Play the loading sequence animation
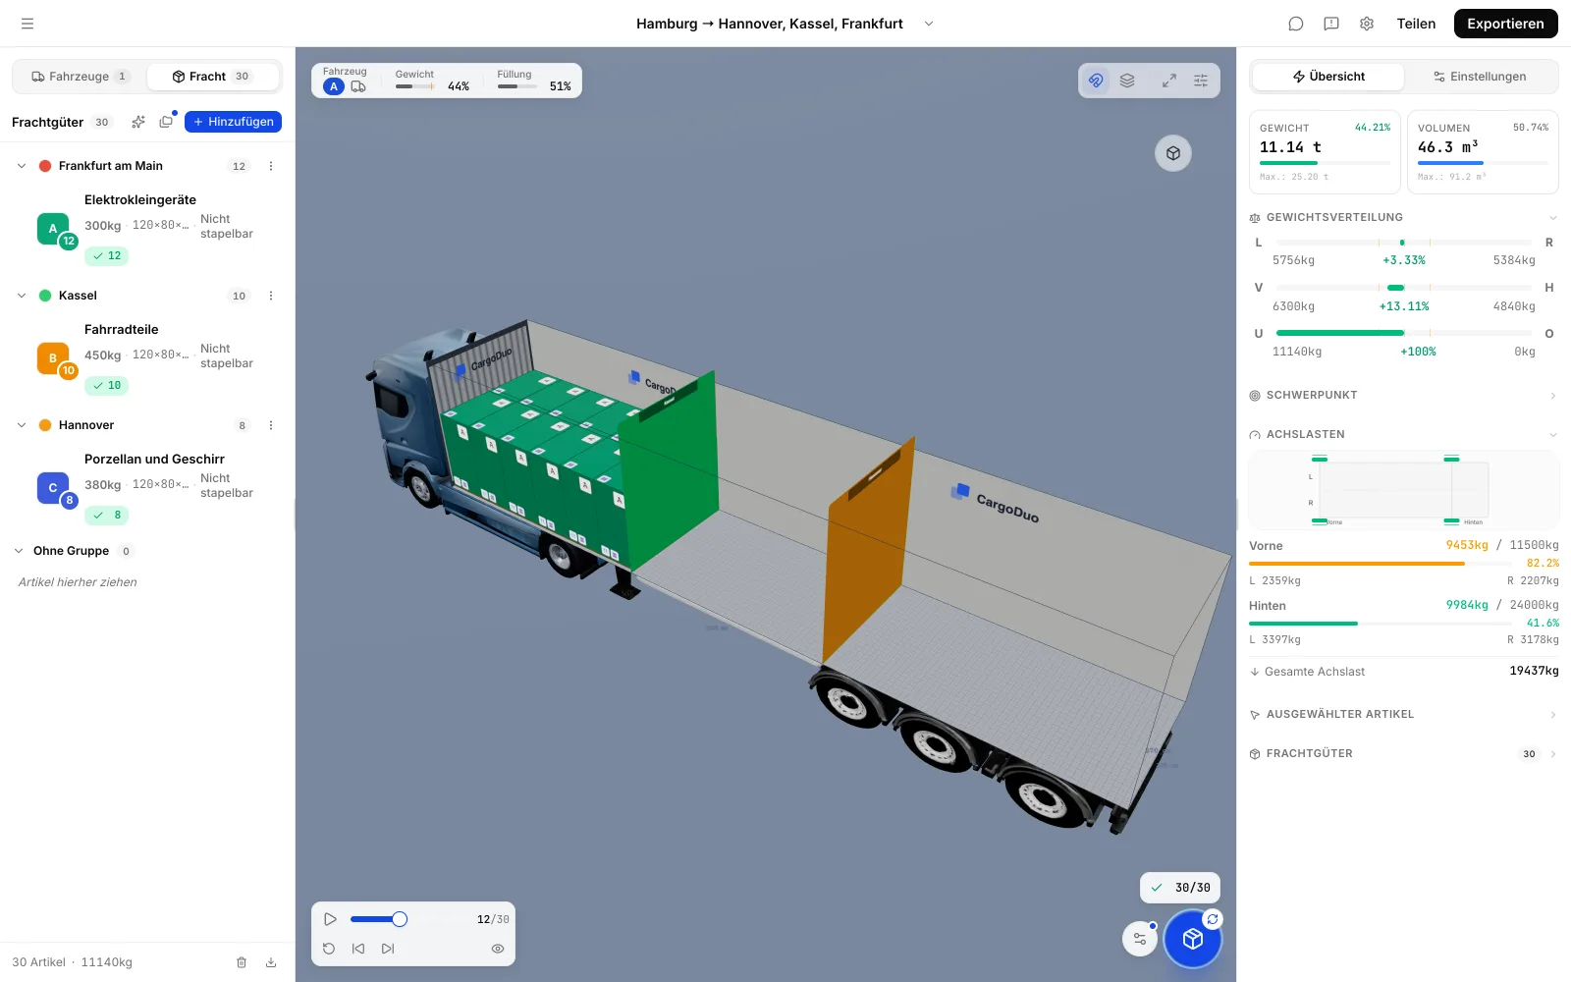This screenshot has height=982, width=1571. tap(330, 919)
